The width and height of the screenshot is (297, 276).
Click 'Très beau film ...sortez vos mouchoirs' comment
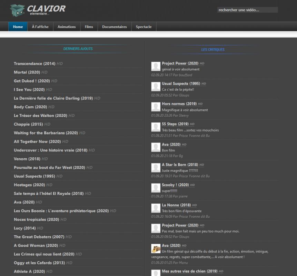(x=190, y=130)
